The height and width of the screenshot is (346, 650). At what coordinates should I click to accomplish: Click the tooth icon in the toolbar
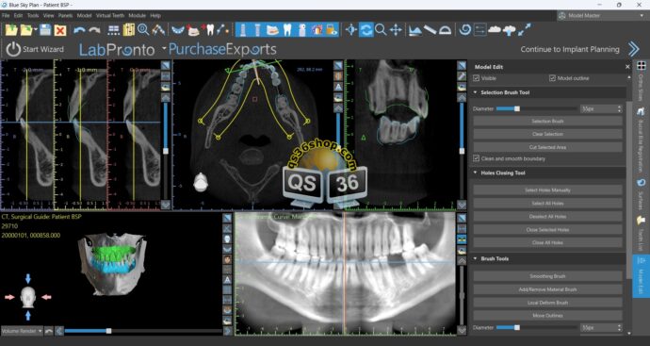click(287, 30)
